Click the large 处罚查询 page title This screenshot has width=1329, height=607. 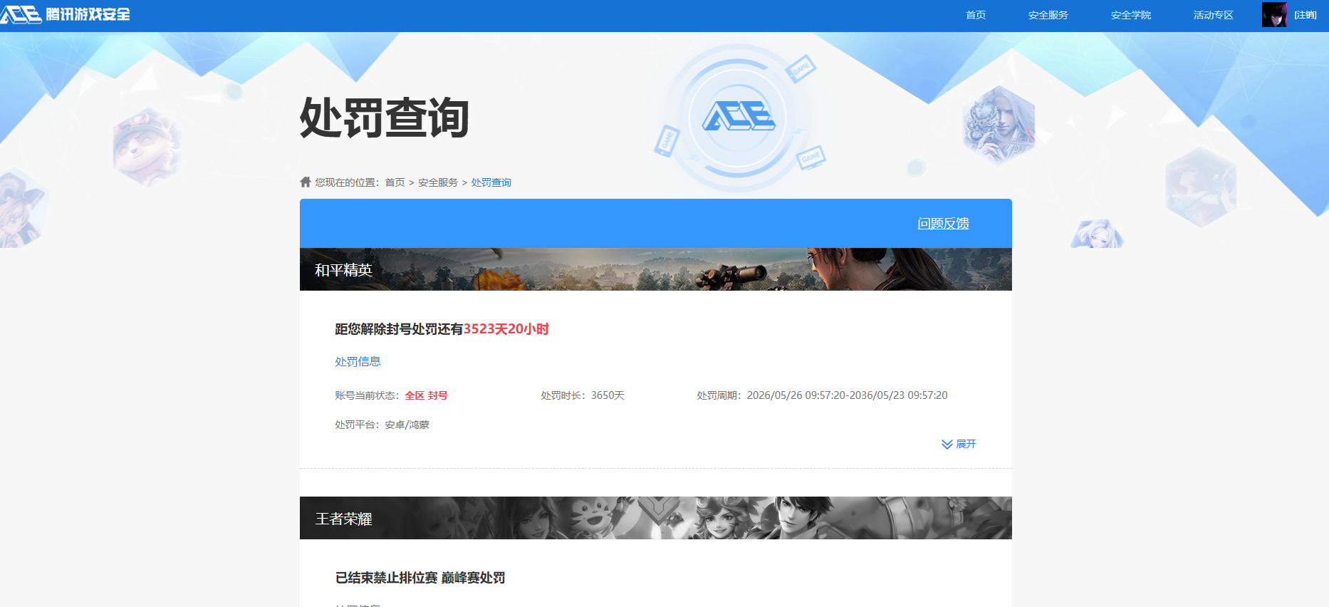385,118
